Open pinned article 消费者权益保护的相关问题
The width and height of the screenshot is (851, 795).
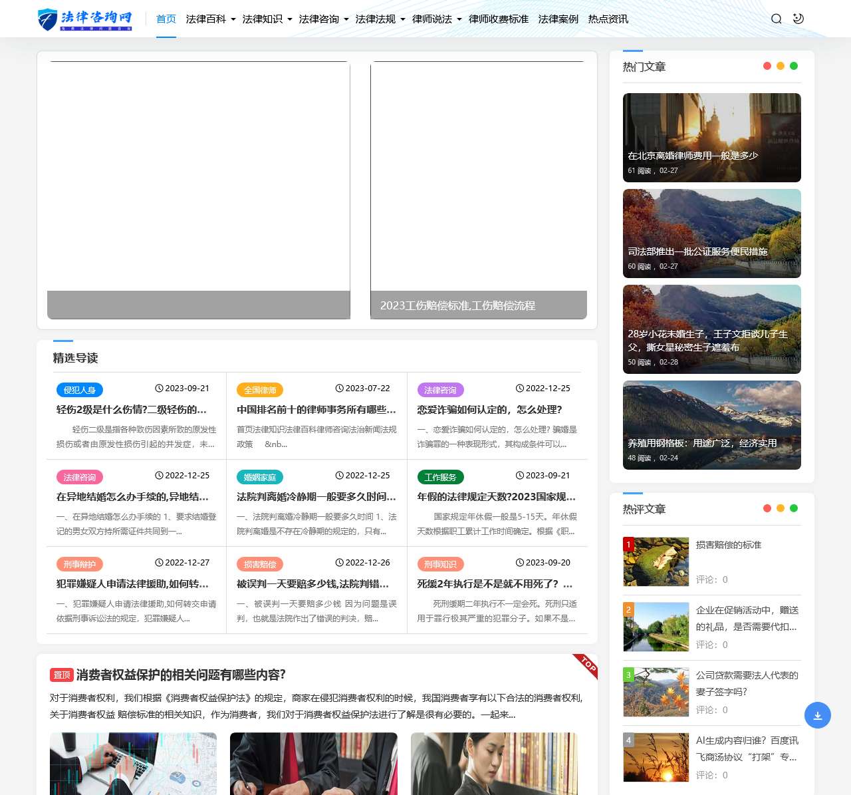click(x=181, y=675)
